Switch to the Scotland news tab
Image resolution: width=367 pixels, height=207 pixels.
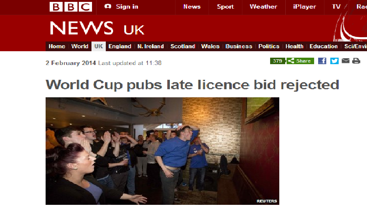click(183, 46)
